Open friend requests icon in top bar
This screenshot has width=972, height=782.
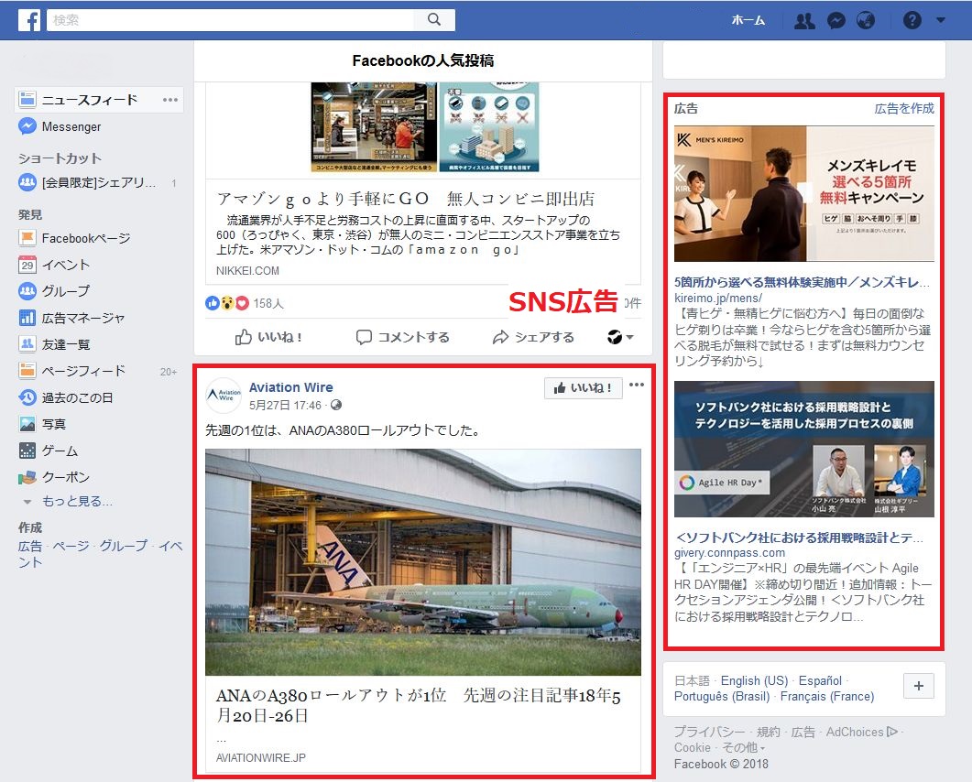[804, 20]
